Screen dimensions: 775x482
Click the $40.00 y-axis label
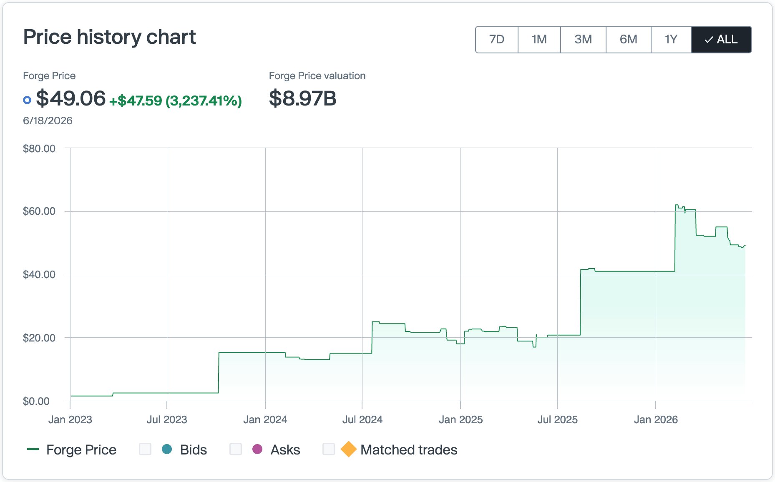point(39,274)
